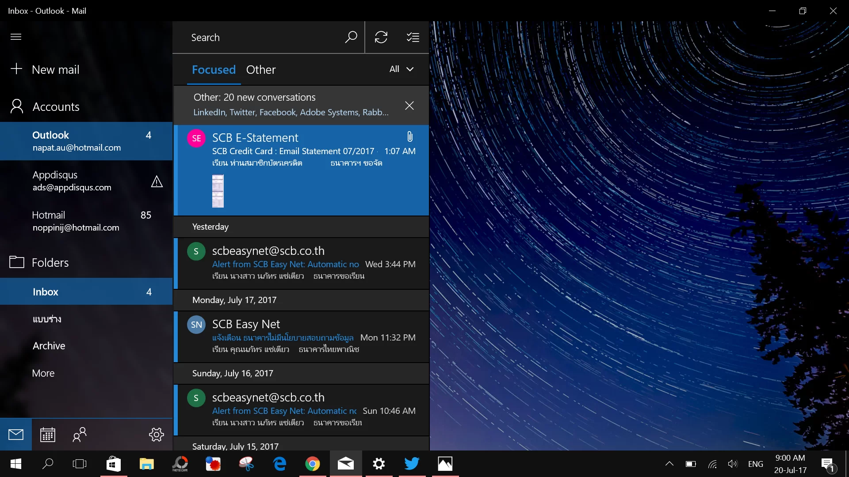Screen dimensions: 849x477
Task: Open Microsoft Edge from taskbar
Action: [279, 464]
